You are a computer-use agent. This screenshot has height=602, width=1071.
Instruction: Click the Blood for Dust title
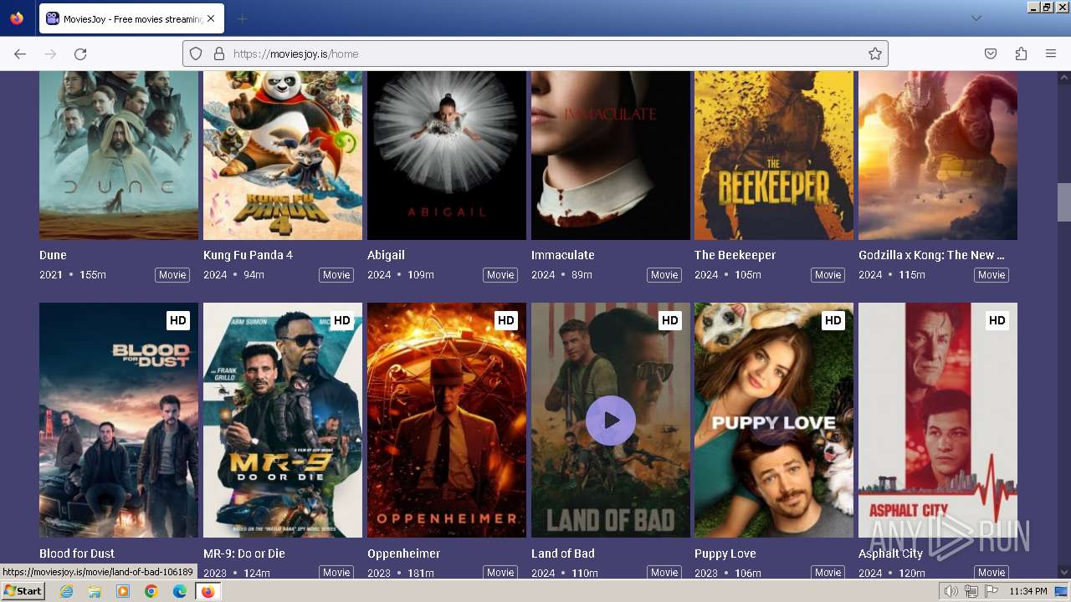(x=77, y=554)
